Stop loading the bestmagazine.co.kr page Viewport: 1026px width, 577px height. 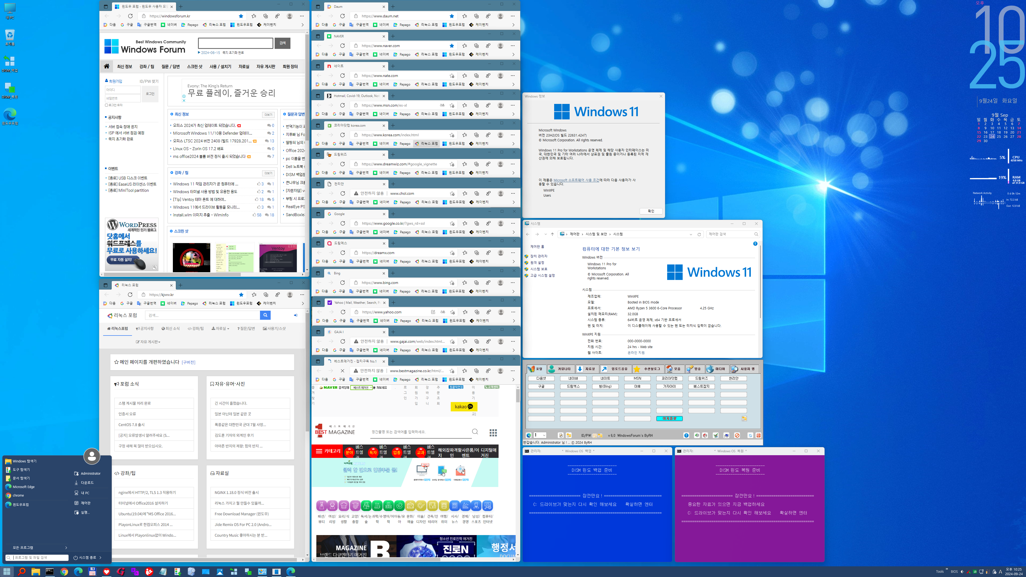[x=343, y=371]
